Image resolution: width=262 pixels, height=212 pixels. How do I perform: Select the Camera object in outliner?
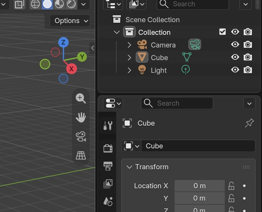point(163,45)
